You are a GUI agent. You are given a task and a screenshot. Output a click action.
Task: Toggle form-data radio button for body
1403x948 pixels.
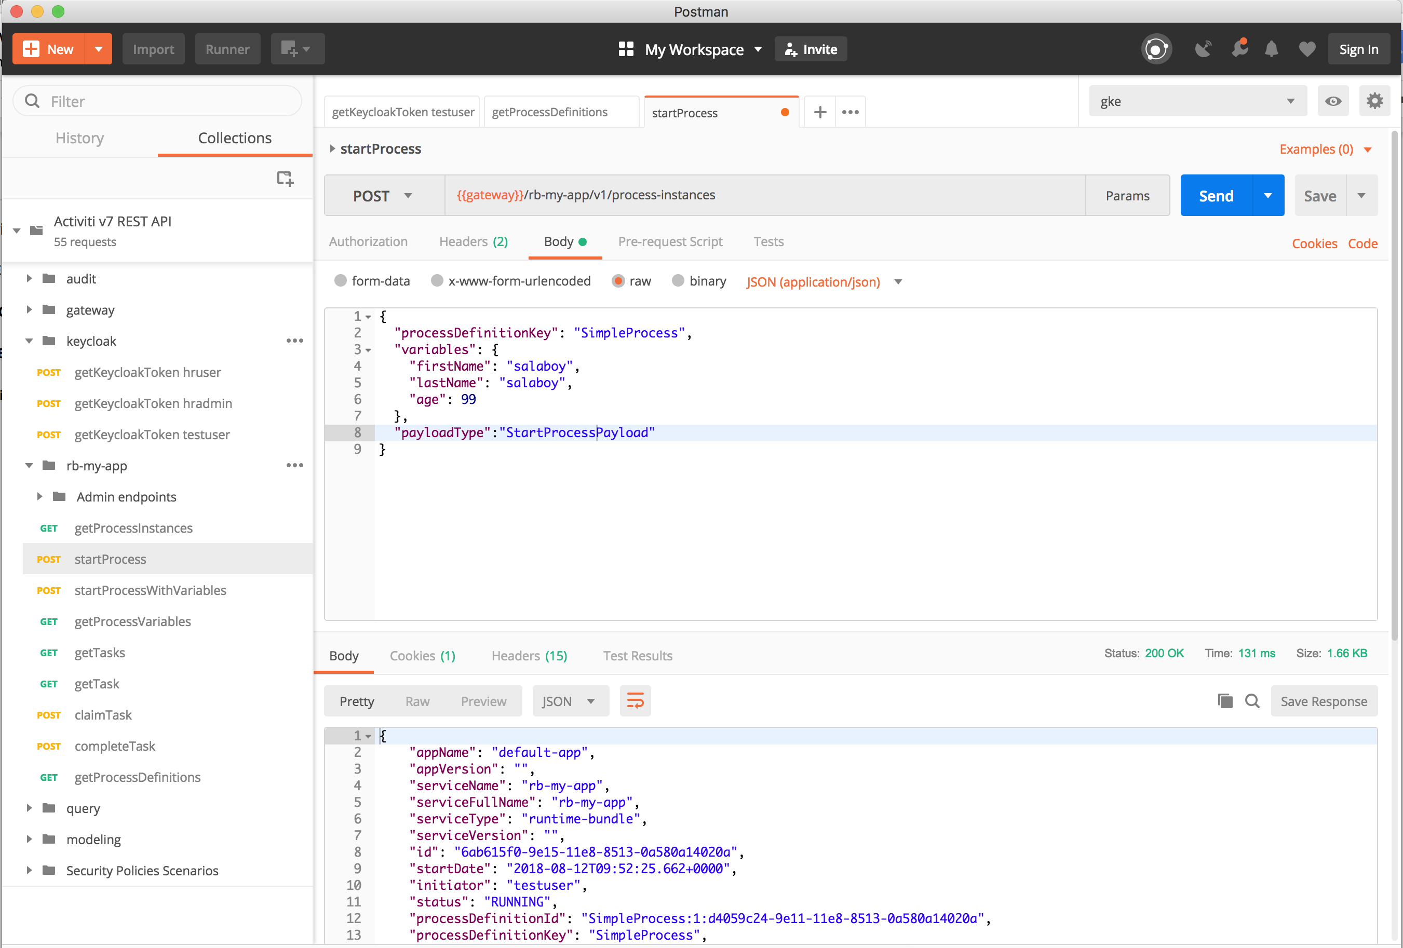(x=341, y=281)
